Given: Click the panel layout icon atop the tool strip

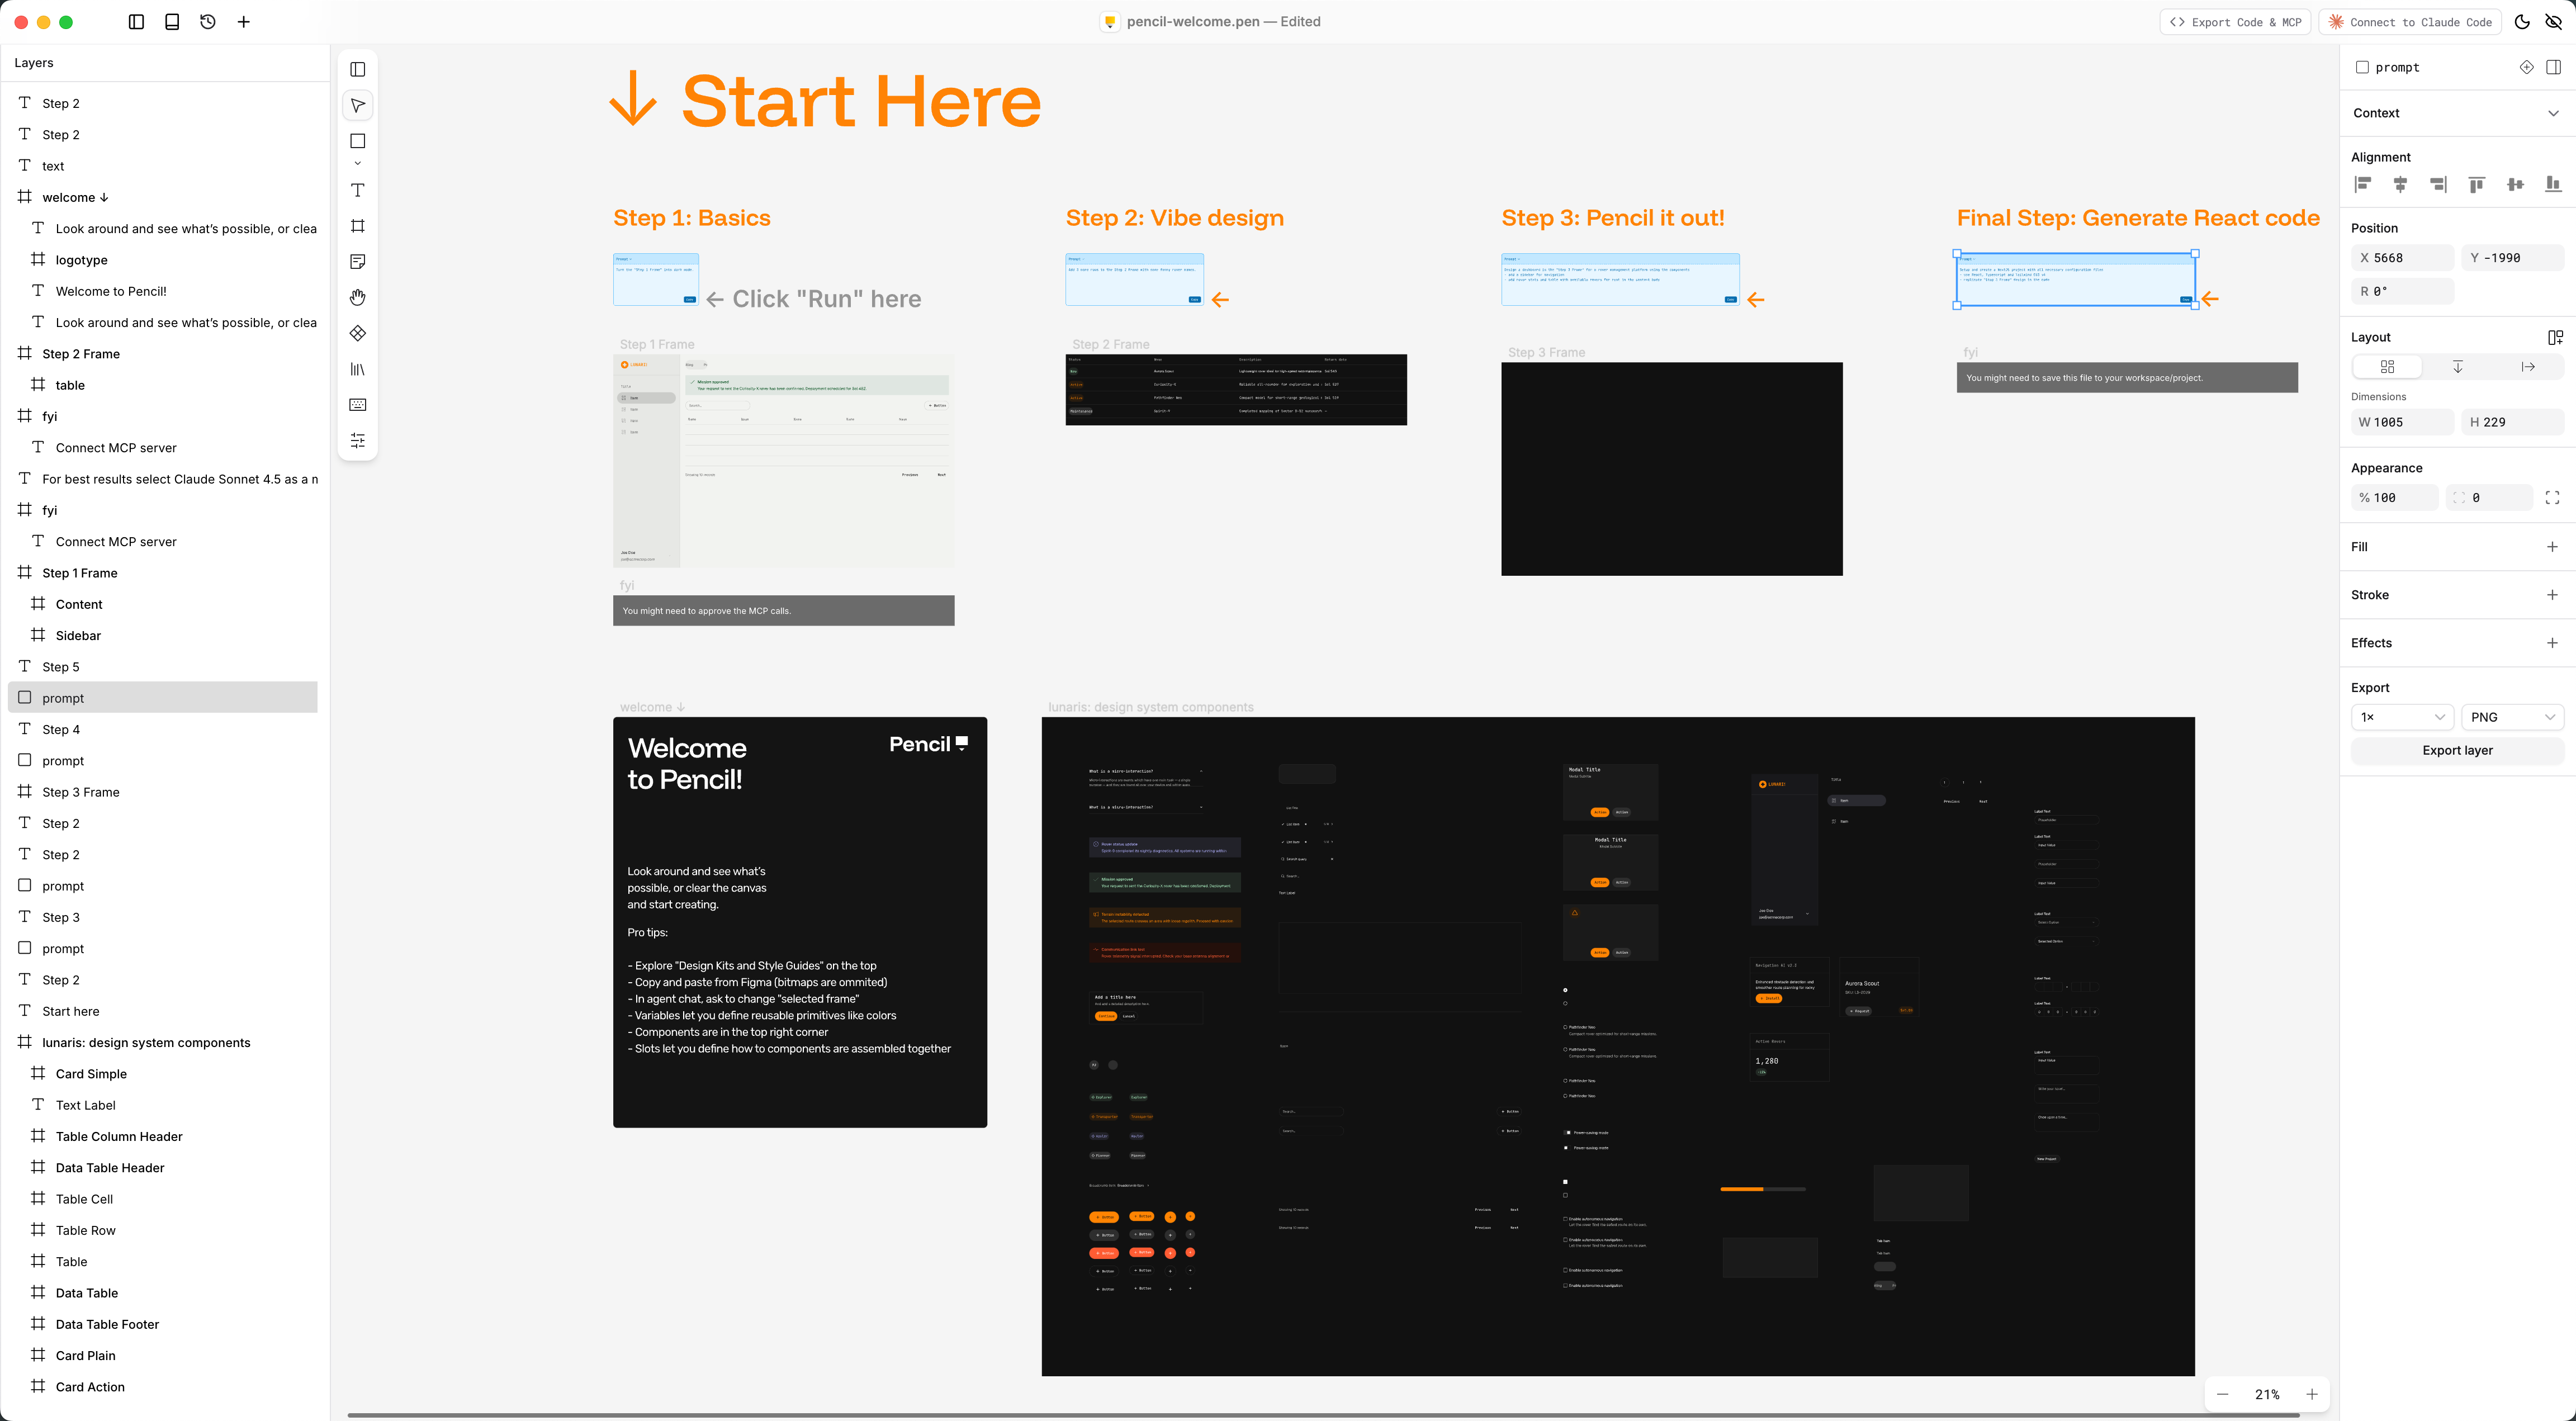Looking at the screenshot, I should (357, 69).
